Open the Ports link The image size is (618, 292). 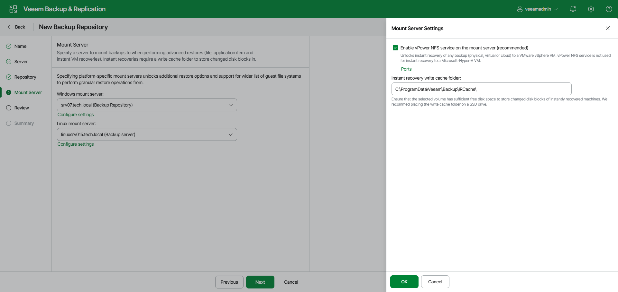click(406, 69)
